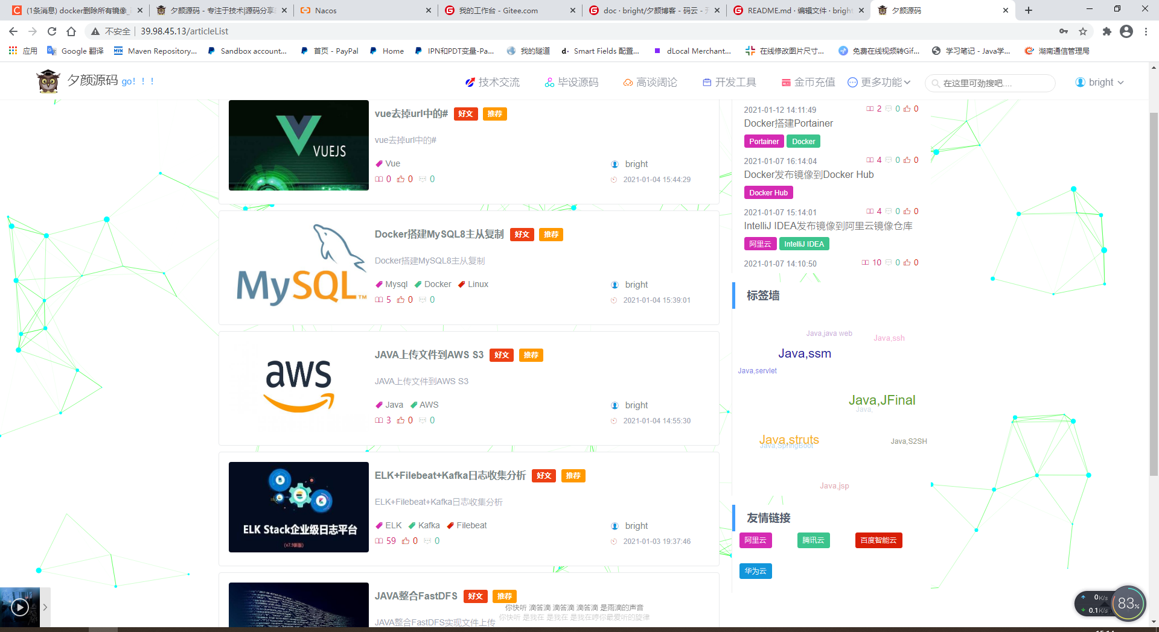
Task: Open 金币充值 navigation item
Action: point(808,82)
